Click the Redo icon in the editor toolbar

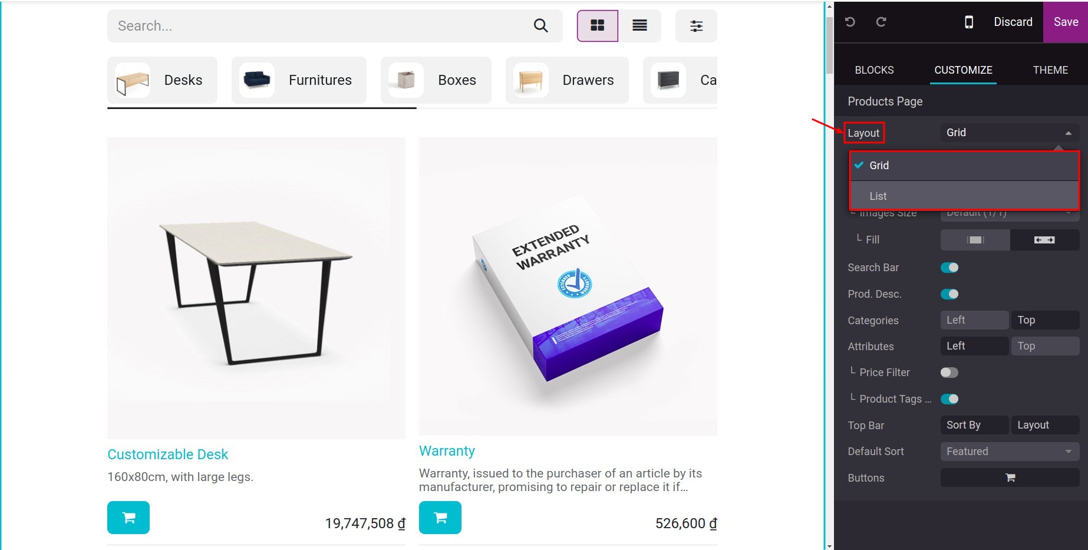click(882, 22)
